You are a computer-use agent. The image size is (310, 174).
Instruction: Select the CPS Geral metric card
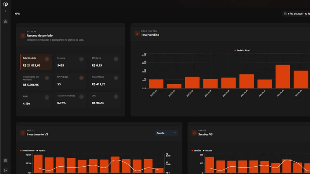pos(105,62)
